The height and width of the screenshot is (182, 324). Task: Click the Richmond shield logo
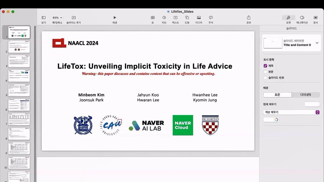click(x=210, y=125)
